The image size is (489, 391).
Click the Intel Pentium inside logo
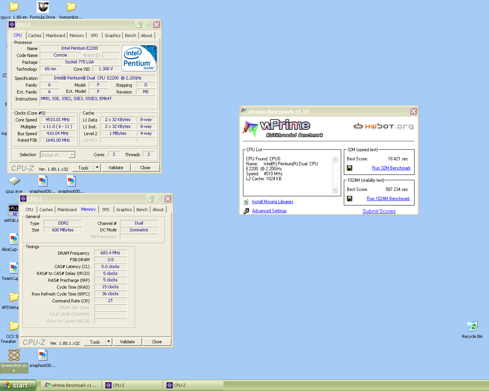(x=139, y=58)
